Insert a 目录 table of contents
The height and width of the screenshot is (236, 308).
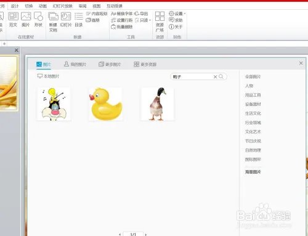coord(79,20)
